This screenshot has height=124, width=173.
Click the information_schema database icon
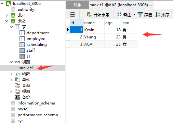coord(13,103)
